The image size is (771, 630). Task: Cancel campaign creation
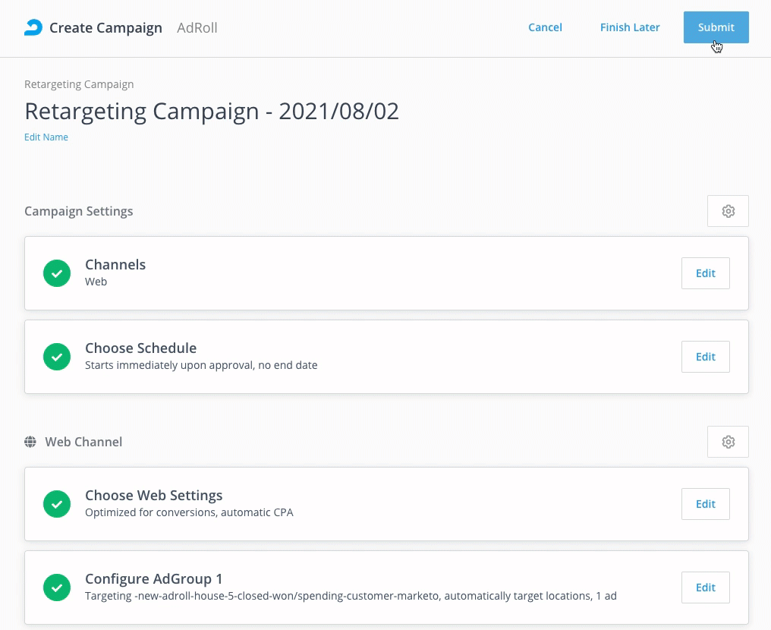545,27
